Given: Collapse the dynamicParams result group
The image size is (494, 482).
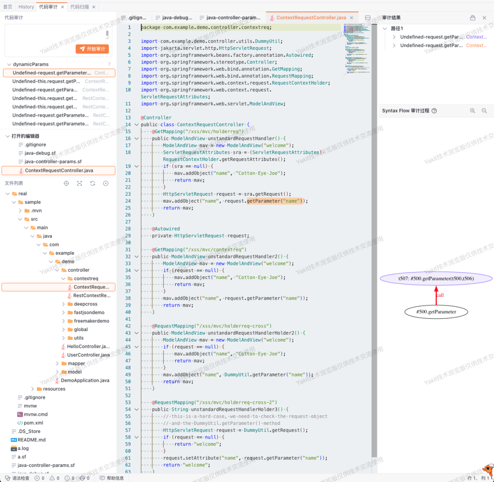Looking at the screenshot, I should click(x=9, y=64).
